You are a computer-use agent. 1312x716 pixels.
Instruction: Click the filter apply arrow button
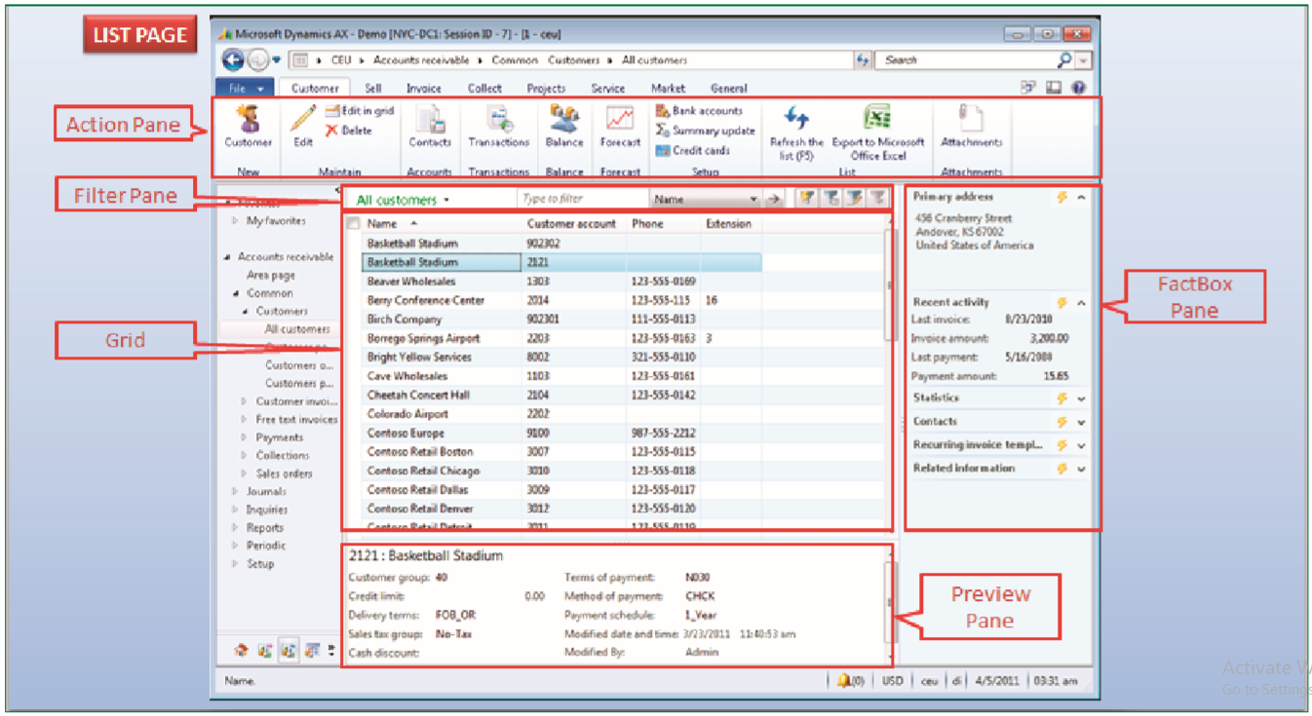[774, 199]
